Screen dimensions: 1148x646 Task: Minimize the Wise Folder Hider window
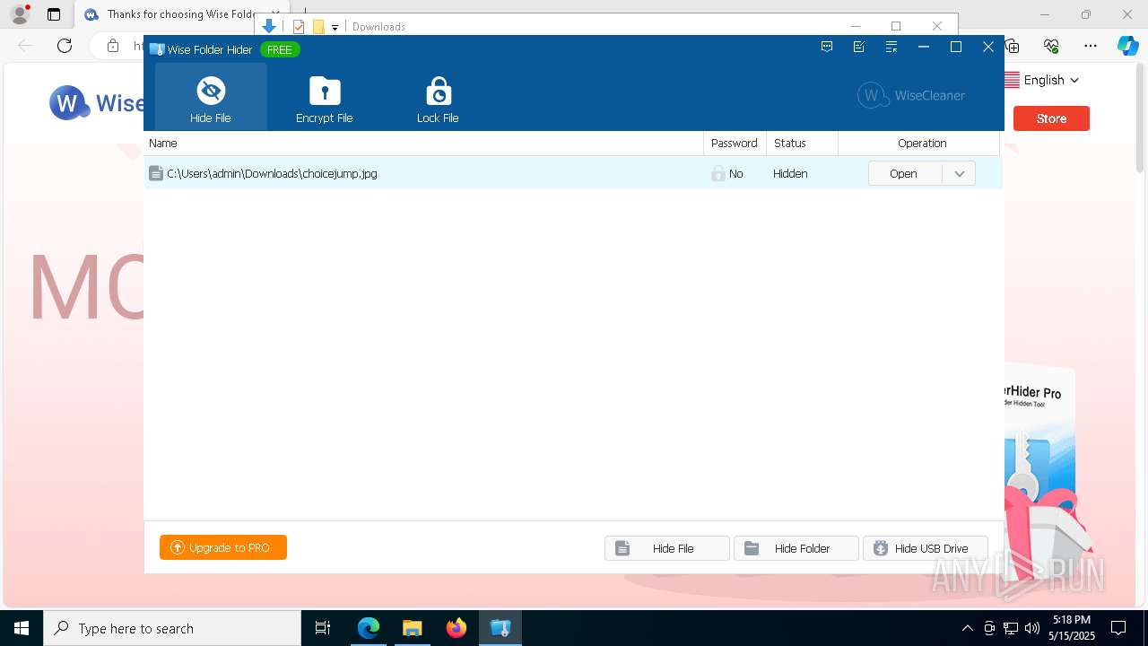924,48
